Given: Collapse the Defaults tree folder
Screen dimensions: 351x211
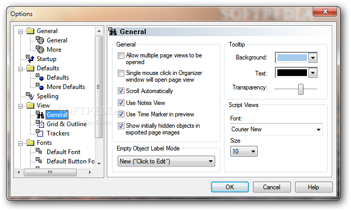Looking at the screenshot, I should (20, 69).
